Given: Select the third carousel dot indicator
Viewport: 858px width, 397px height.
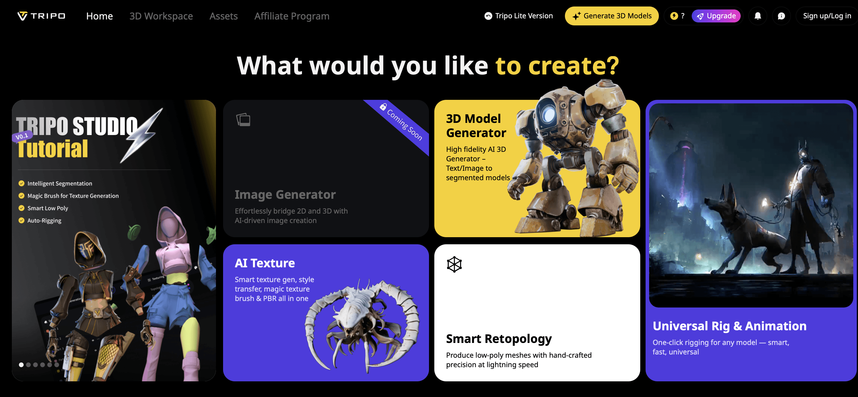Looking at the screenshot, I should [x=35, y=365].
